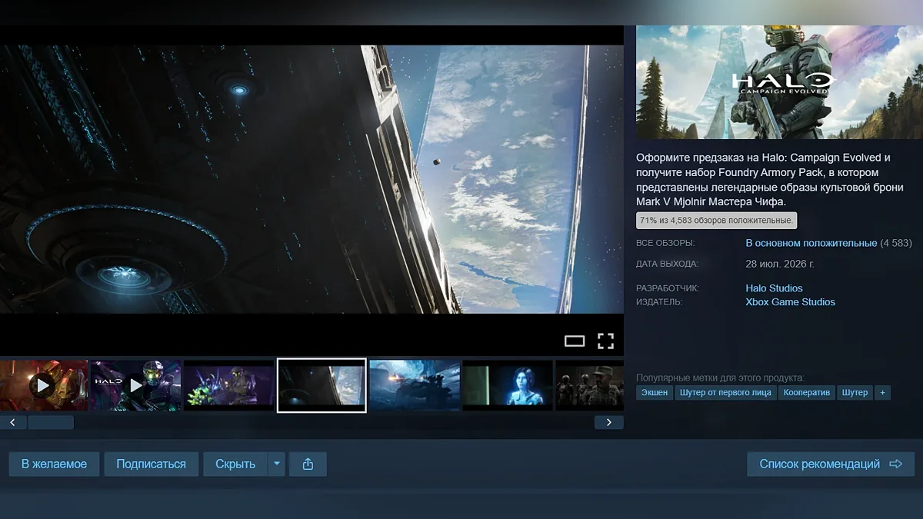This screenshot has width=923, height=519.
Task: Play the first red-toned trailer thumbnail
Action: point(43,385)
